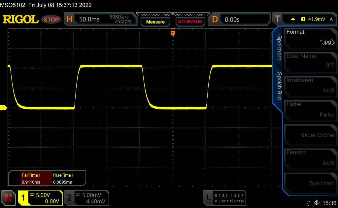Click the 9.9110ms fall time value

[x=31, y=182]
